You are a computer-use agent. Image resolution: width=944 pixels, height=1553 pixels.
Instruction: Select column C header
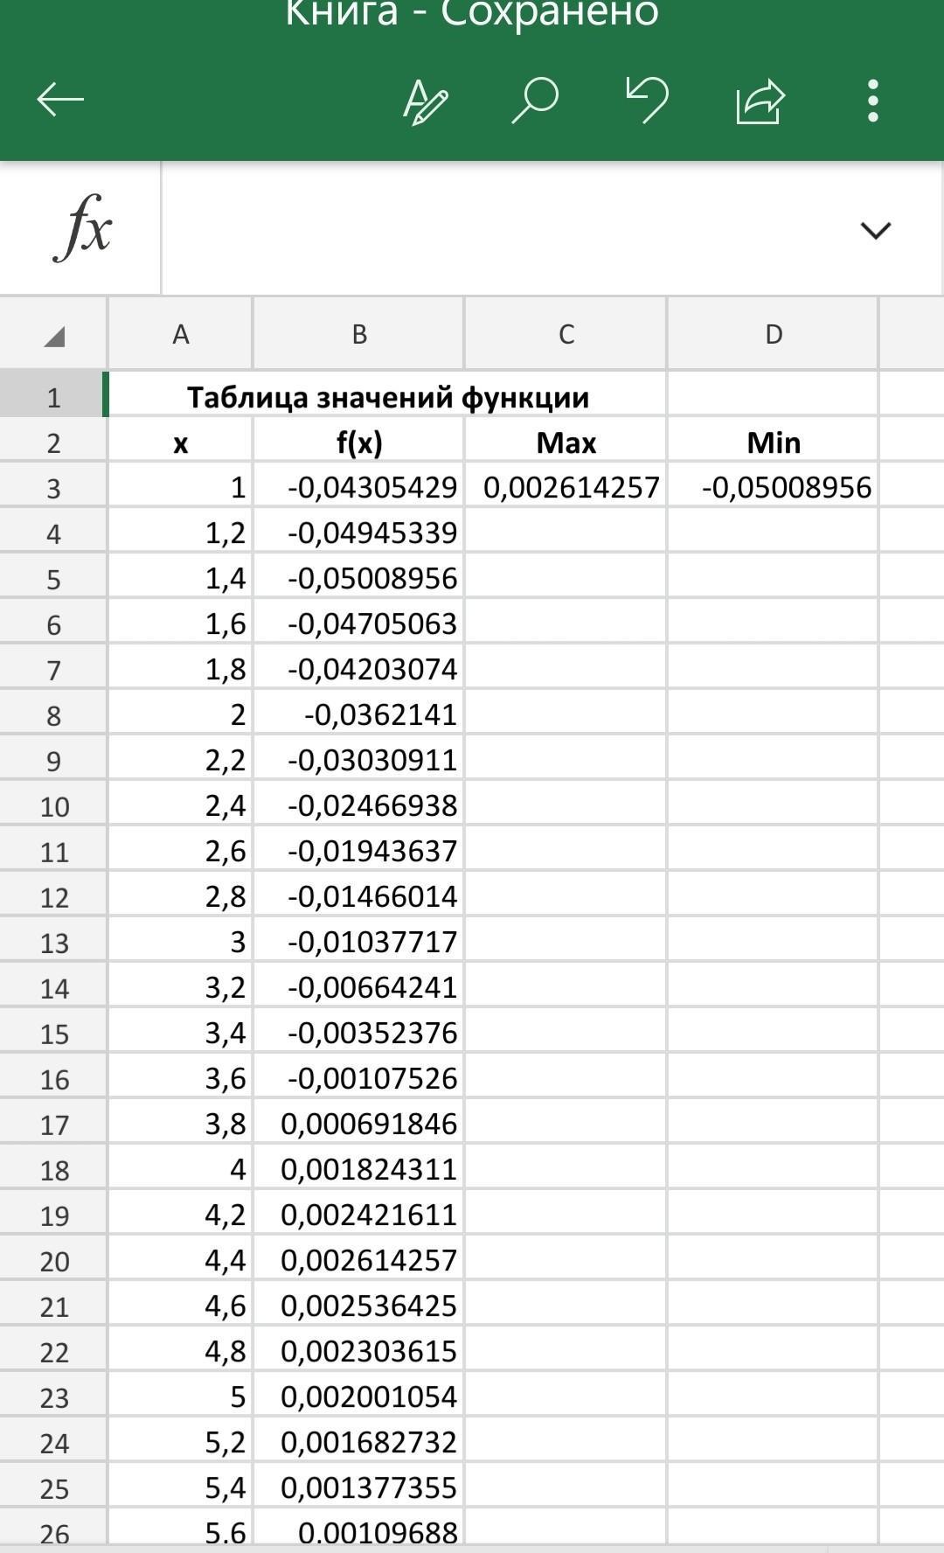[566, 334]
